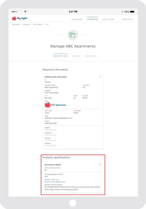Open the https://www.updater.com portal link

tap(55, 182)
